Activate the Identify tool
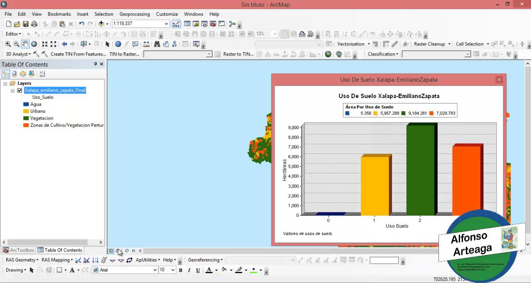The width and height of the screenshot is (531, 283). [x=118, y=44]
